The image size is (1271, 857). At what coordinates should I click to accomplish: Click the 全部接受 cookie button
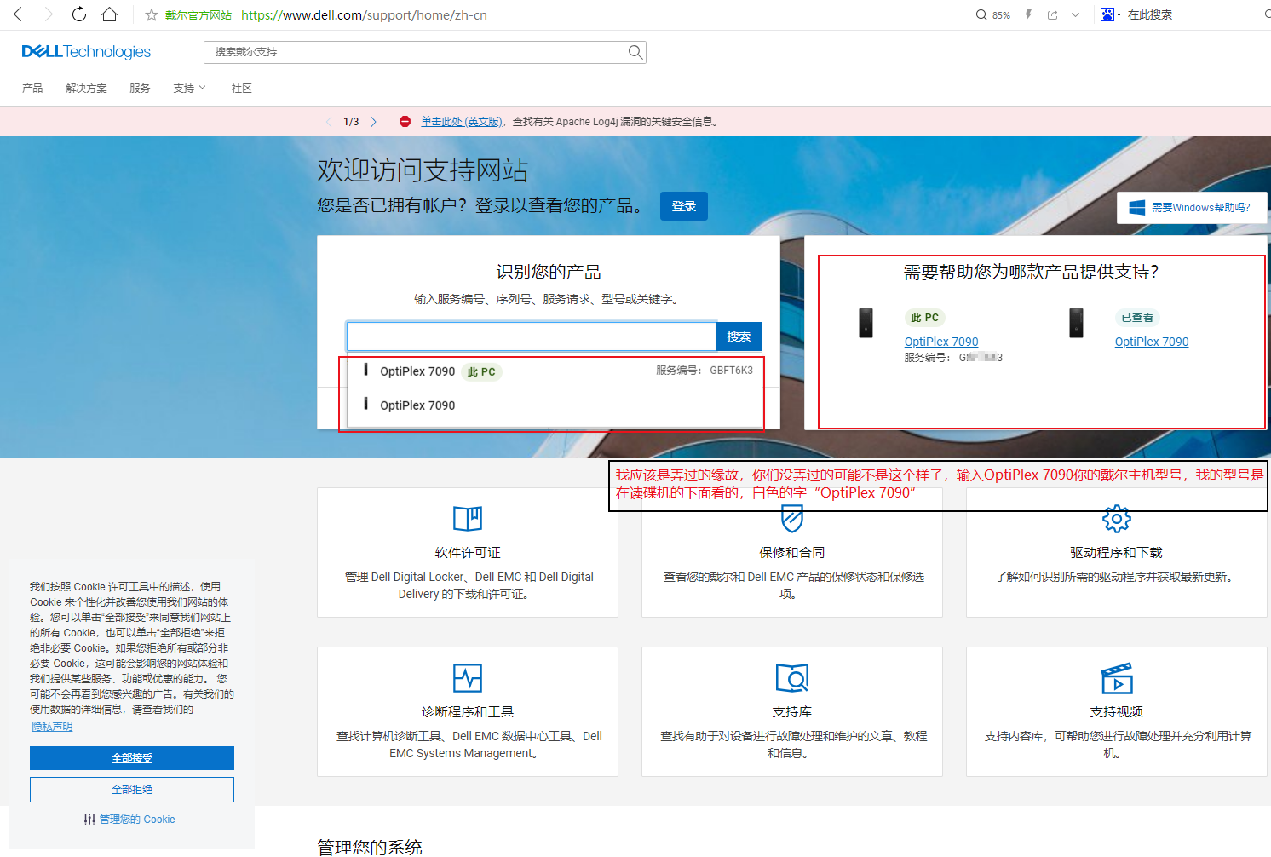coord(132,758)
